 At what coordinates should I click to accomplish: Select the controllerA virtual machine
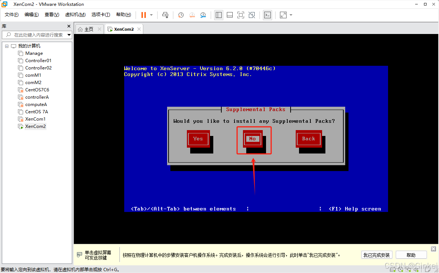tap(37, 97)
